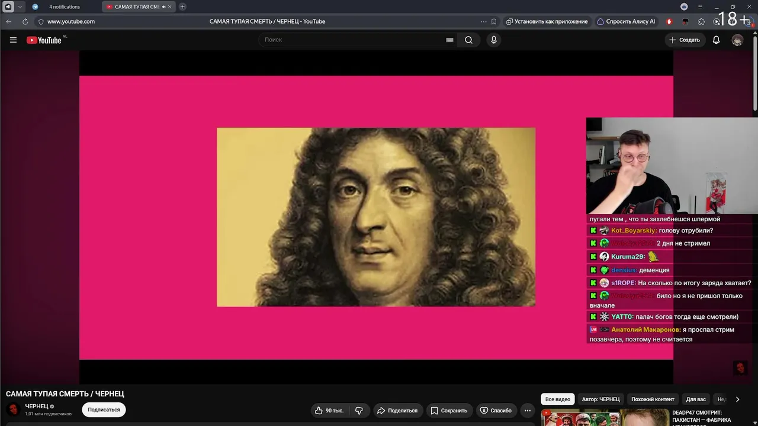Viewport: 758px width, 426px height.
Task: Mute the YouTube tab audio icon
Action: [163, 7]
